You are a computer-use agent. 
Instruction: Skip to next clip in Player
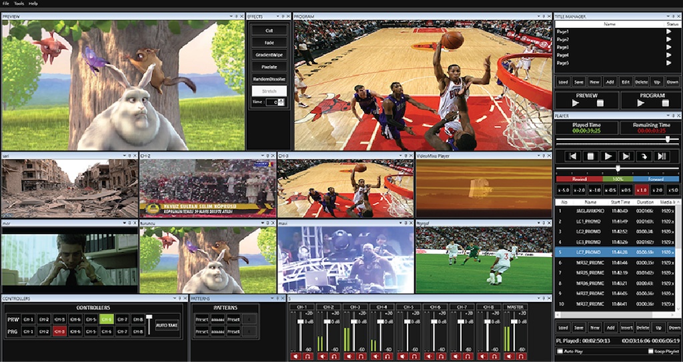tap(626, 156)
